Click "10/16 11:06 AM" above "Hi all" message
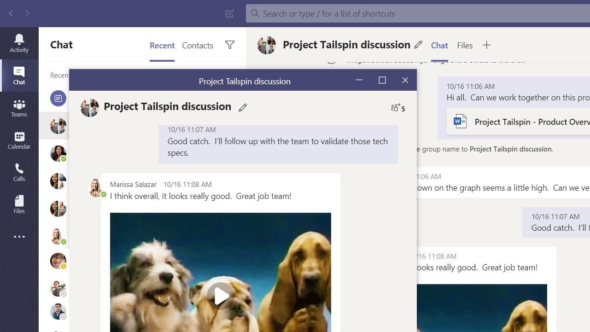590x332 pixels. (471, 86)
